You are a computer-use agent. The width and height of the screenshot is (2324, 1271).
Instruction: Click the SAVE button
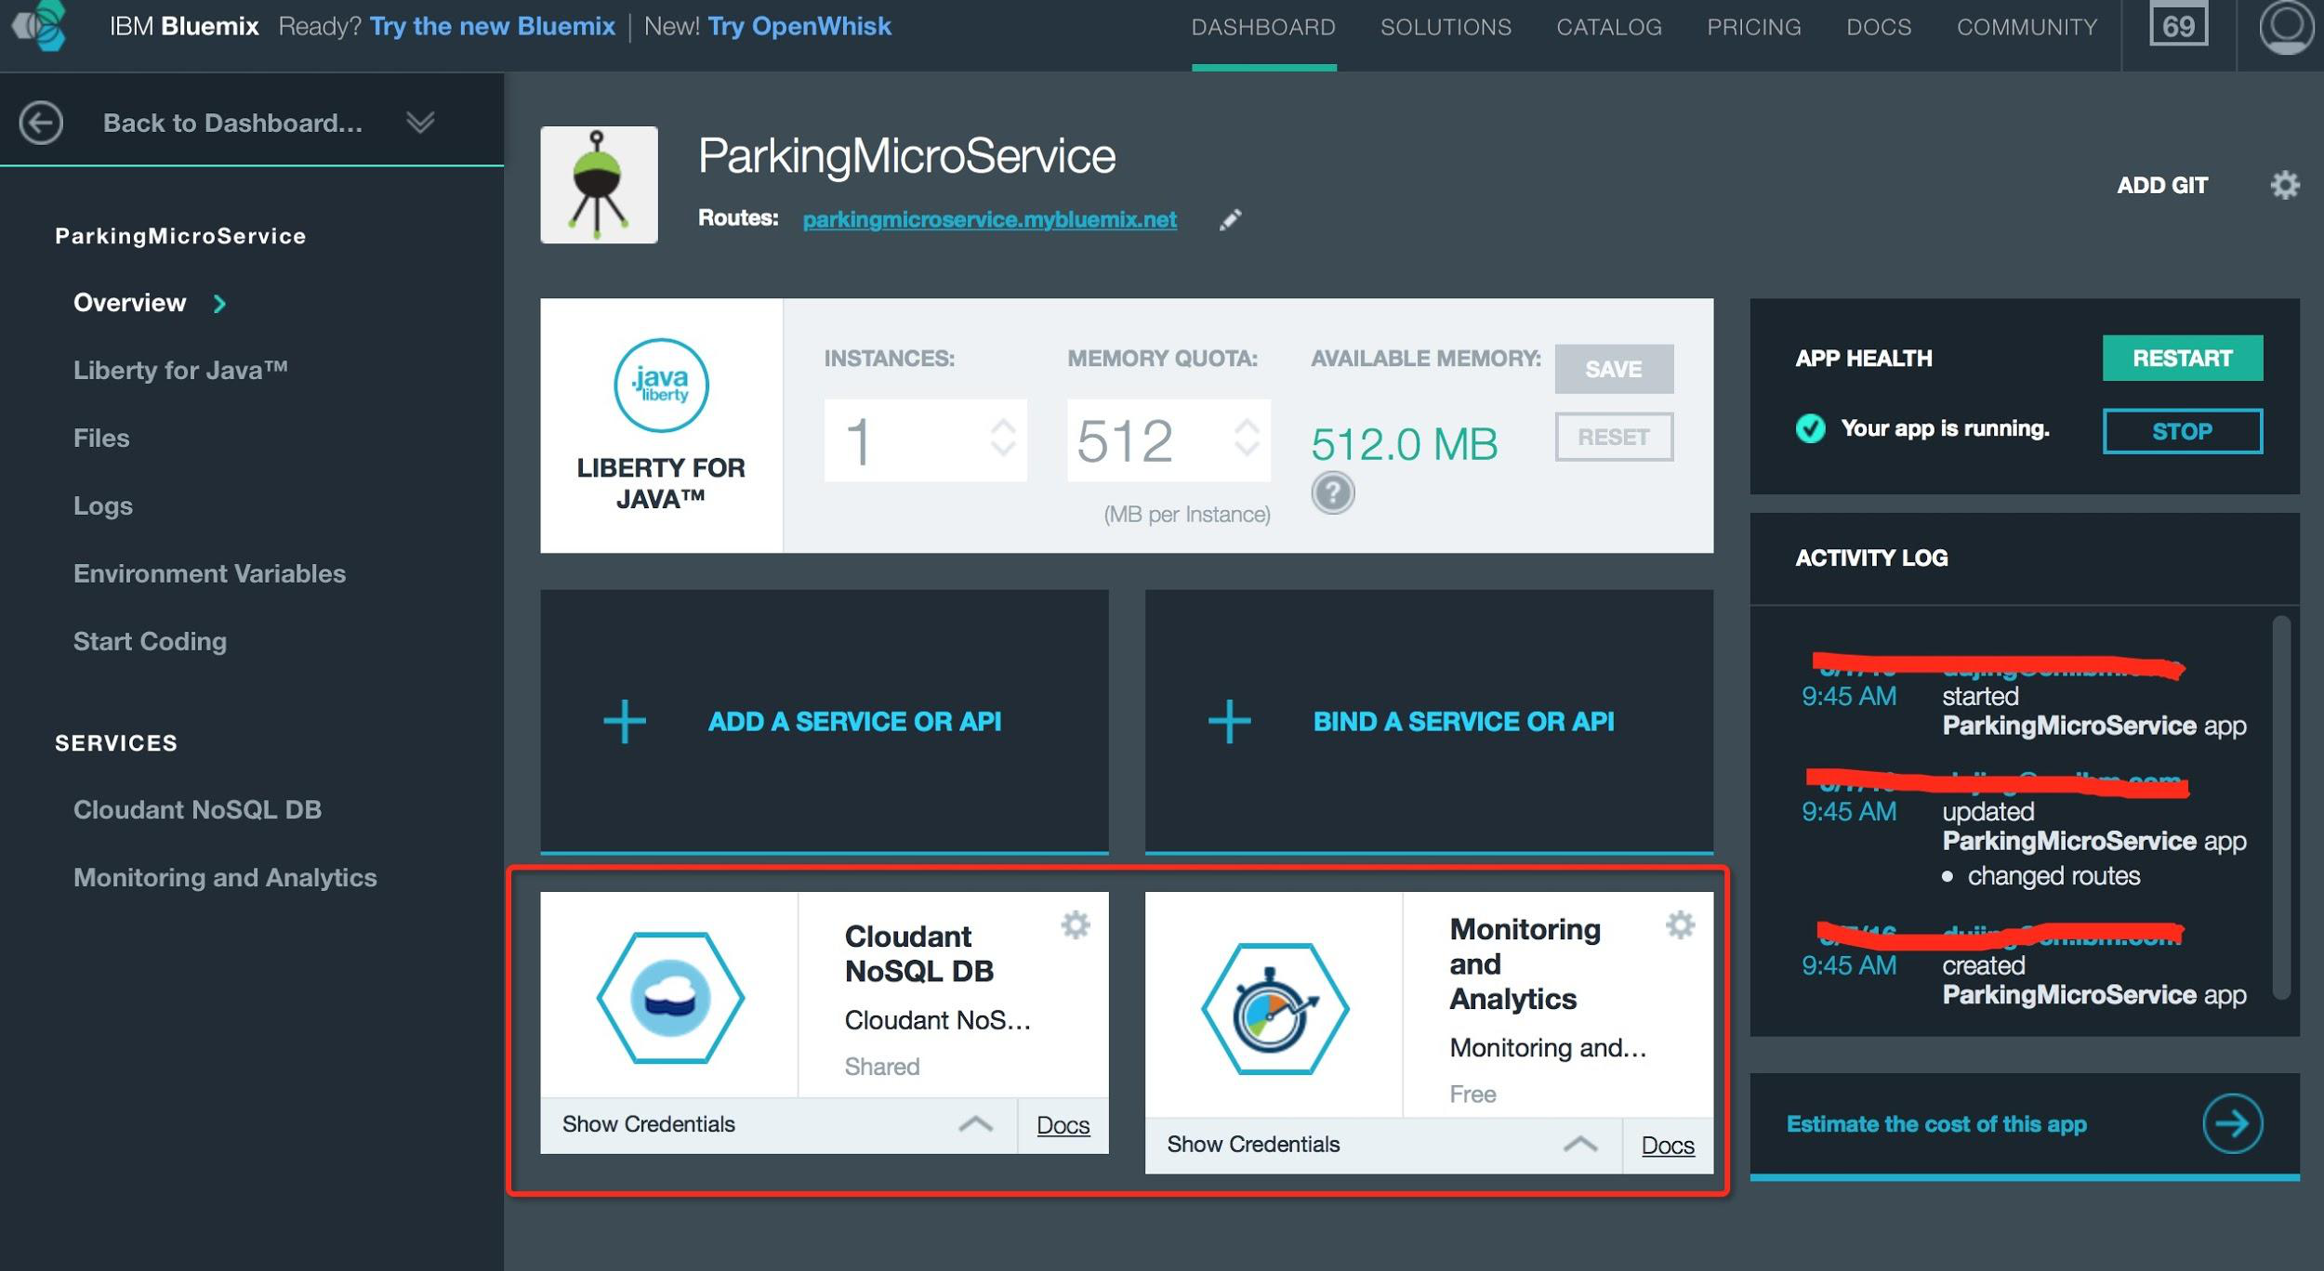tap(1614, 369)
